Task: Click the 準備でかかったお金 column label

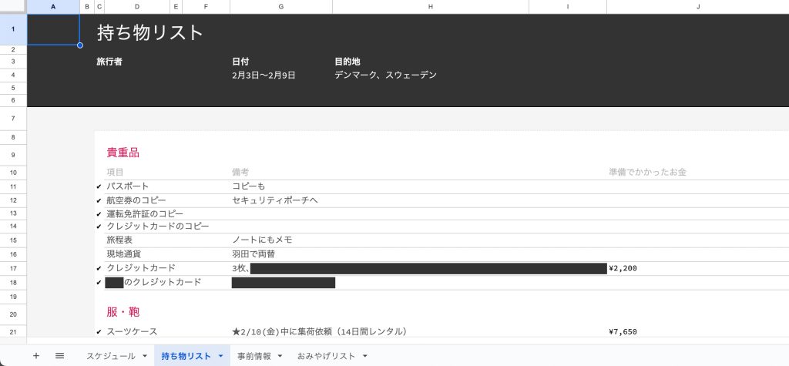Action: 647,172
